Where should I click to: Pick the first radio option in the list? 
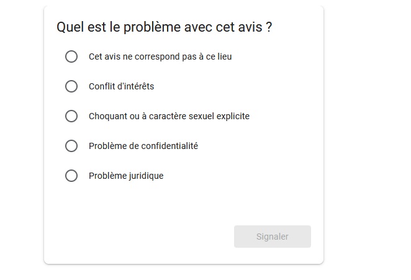click(71, 56)
